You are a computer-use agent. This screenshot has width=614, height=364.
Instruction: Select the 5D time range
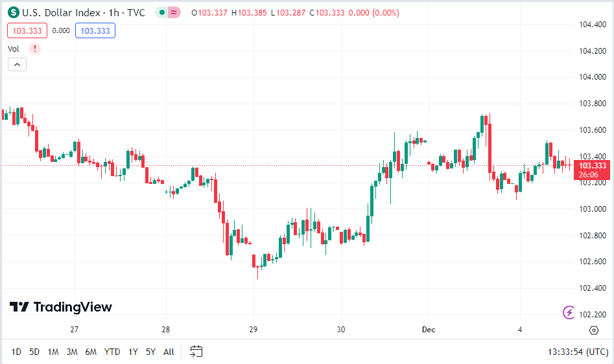coord(34,352)
